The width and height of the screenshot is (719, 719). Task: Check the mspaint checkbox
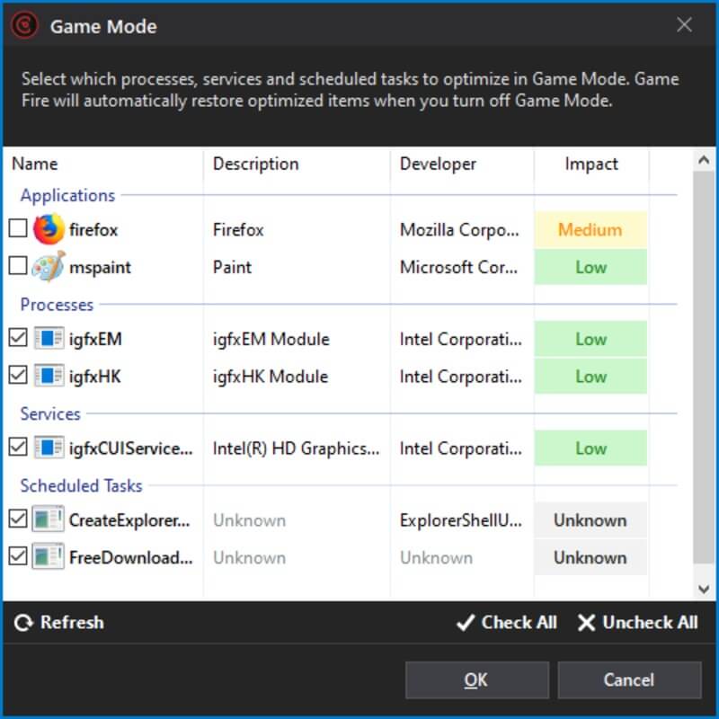[18, 266]
